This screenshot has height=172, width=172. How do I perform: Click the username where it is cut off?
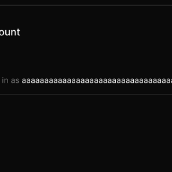[169, 81]
